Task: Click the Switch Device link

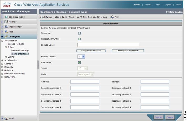Action: tap(174, 12)
